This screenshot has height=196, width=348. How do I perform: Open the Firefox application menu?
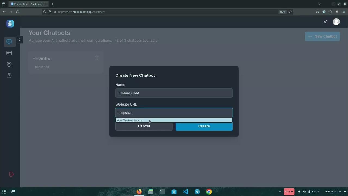coord(344,12)
